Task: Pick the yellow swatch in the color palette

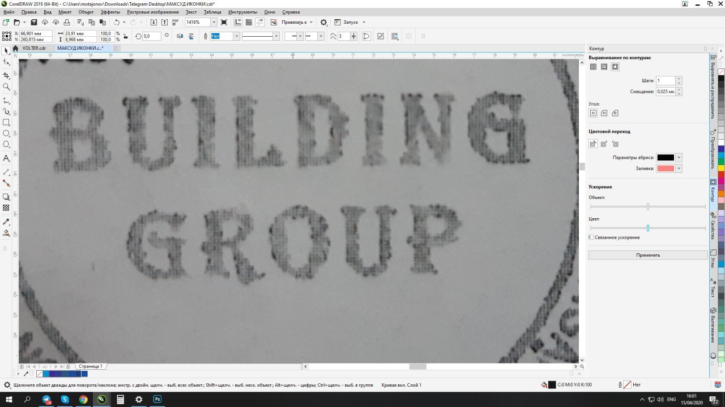Action: pos(721,168)
